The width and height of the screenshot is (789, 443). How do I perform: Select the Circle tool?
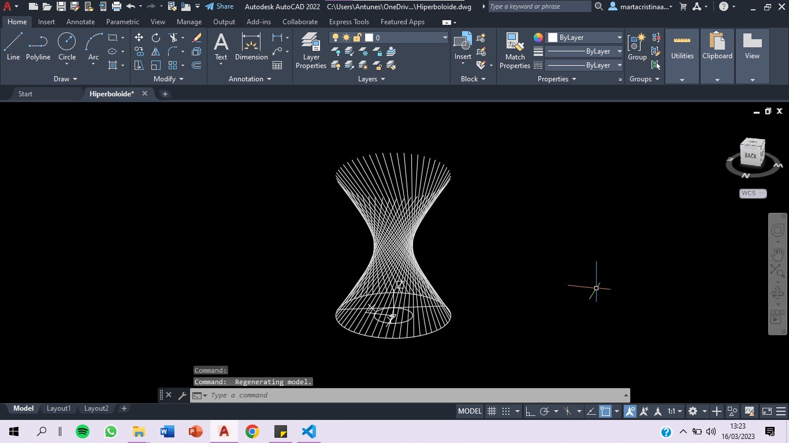(67, 46)
